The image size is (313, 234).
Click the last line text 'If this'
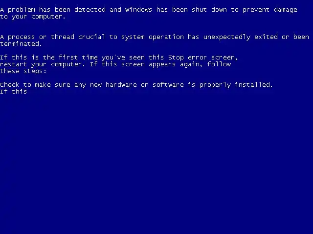click(x=13, y=91)
